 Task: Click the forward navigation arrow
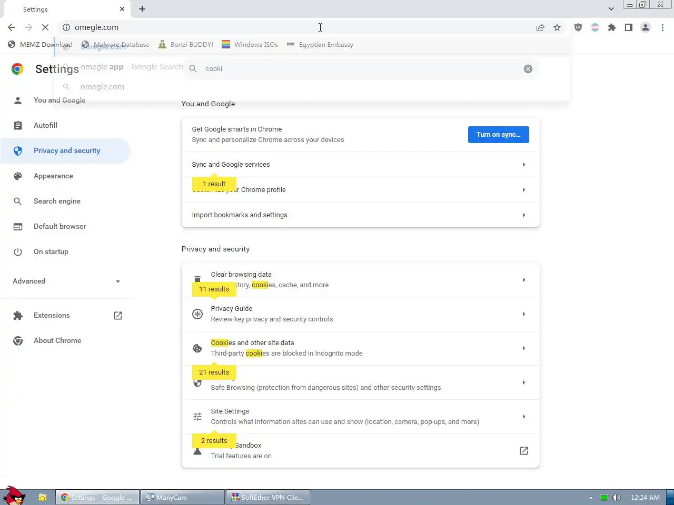click(x=28, y=27)
